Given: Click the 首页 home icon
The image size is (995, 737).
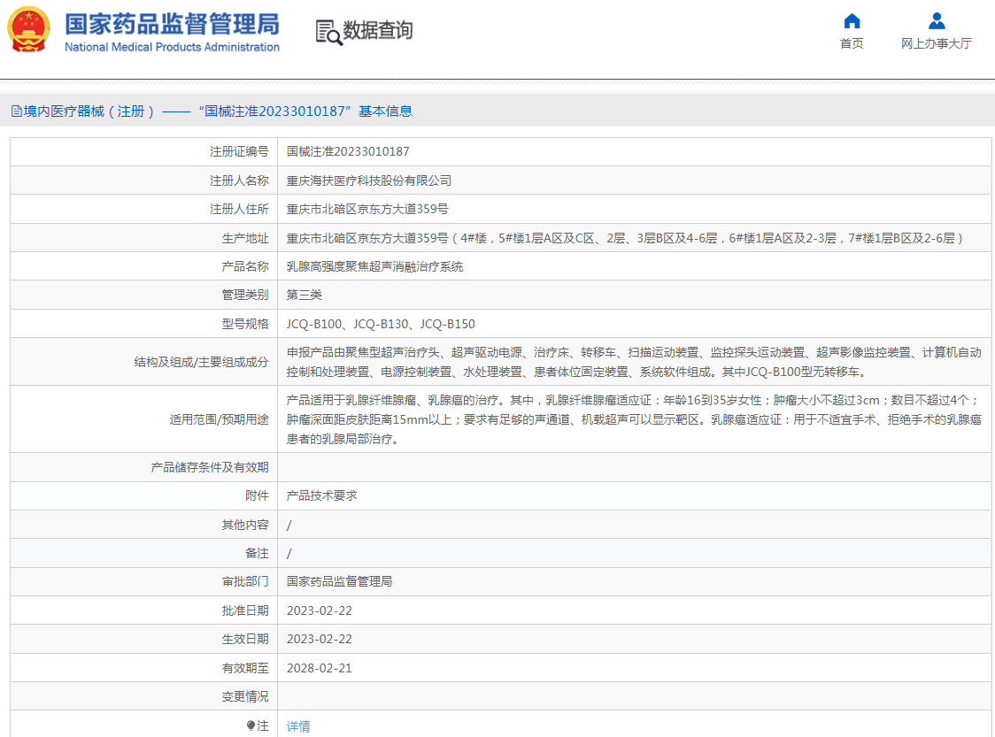Looking at the screenshot, I should tap(852, 21).
